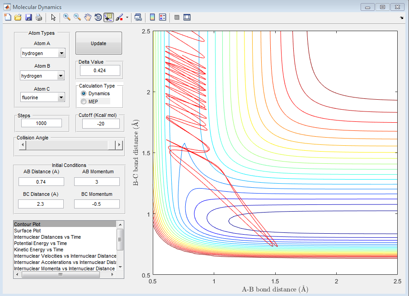This screenshot has width=409, height=296.
Task: Print the figure using printer icon
Action: 39,17
